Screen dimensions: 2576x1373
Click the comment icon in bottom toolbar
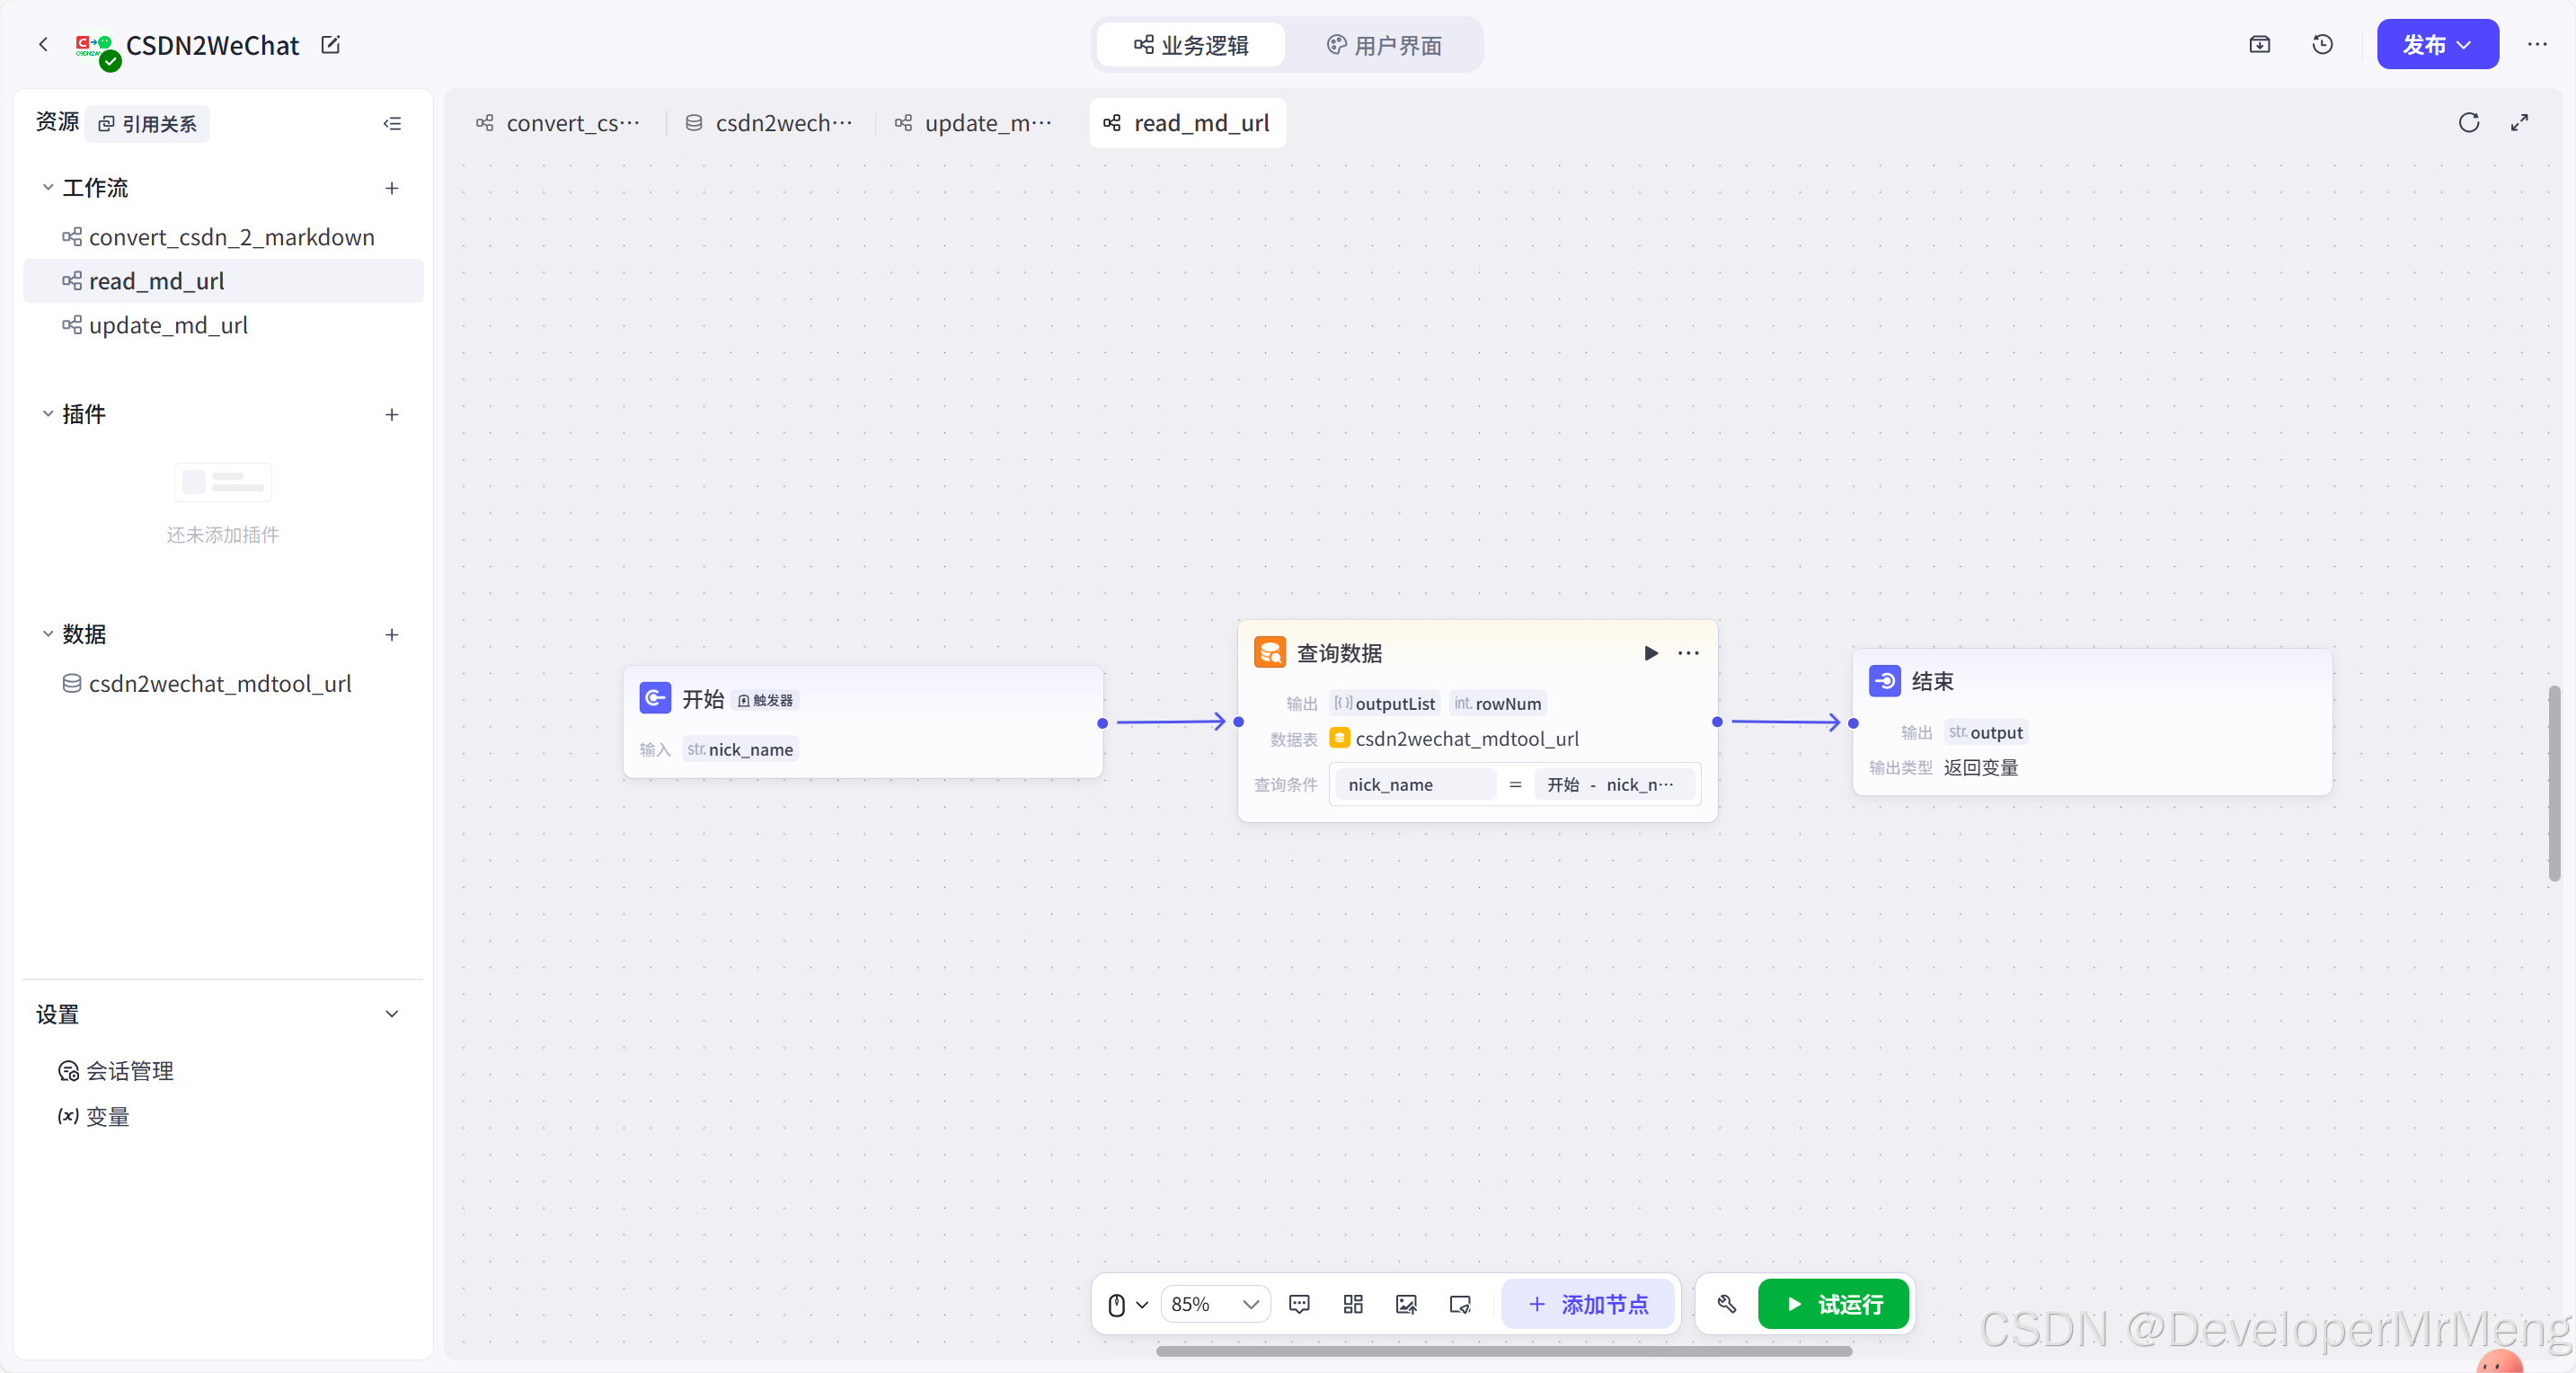(x=1299, y=1304)
